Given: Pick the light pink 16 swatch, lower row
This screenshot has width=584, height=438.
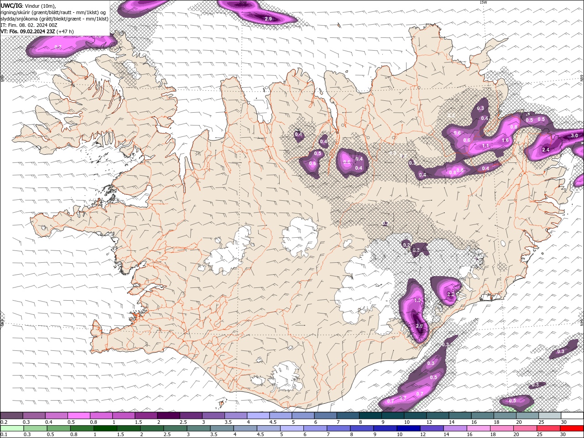Looking at the screenshot, I should [x=479, y=428].
